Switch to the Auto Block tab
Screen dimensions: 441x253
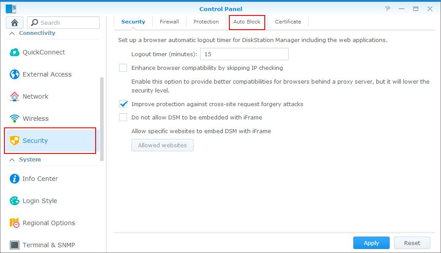point(247,22)
